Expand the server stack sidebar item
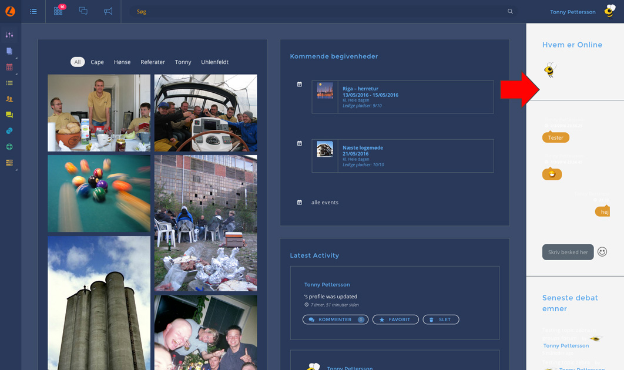This screenshot has width=624, height=370. [9, 163]
